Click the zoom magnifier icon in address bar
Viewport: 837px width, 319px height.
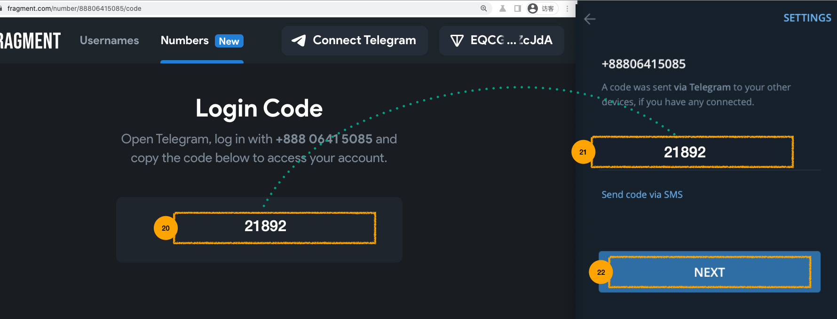pyautogui.click(x=483, y=8)
